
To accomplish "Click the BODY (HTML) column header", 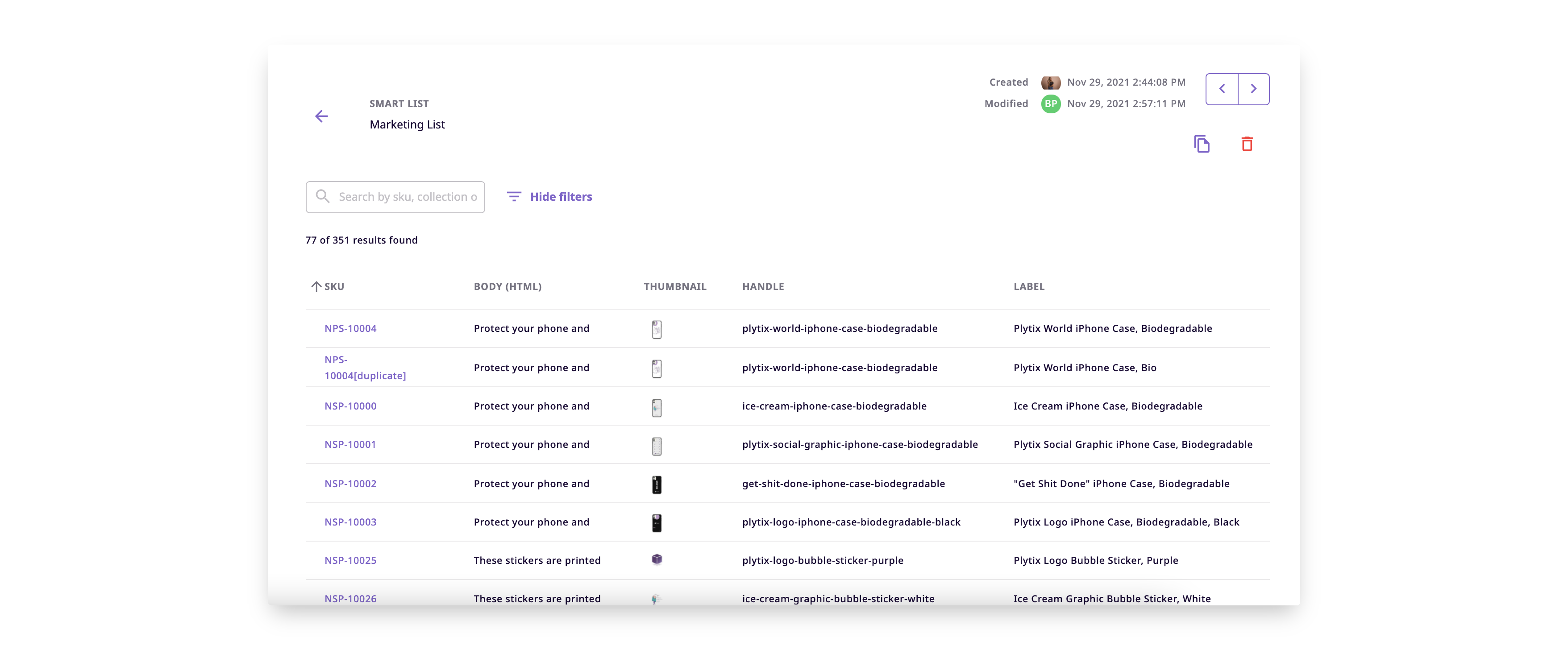I will coord(507,286).
